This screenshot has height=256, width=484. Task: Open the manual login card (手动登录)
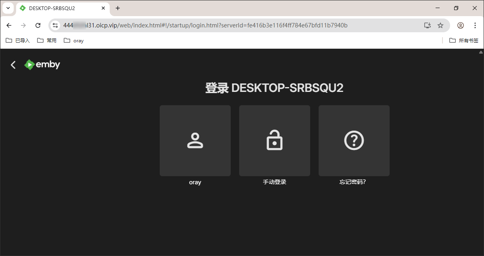coord(275,141)
